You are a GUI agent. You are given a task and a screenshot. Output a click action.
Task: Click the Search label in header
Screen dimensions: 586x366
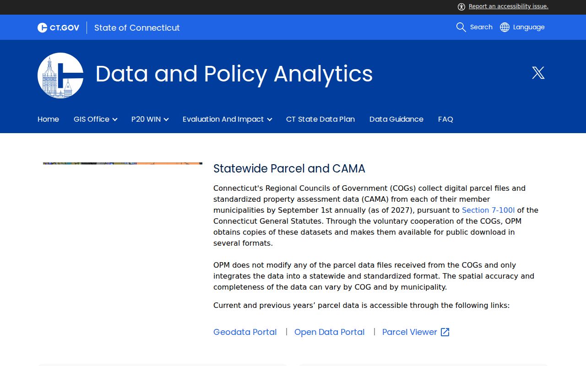point(481,27)
